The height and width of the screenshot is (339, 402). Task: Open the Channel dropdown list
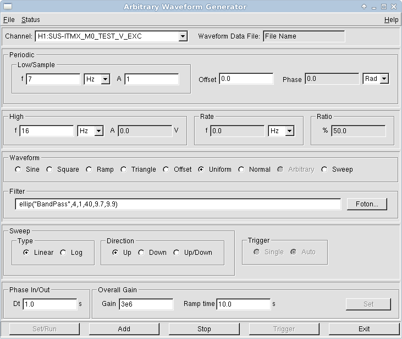click(x=183, y=36)
